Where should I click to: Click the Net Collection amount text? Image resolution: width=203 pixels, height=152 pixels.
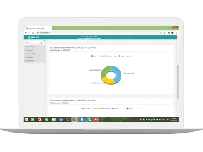click(x=60, y=50)
